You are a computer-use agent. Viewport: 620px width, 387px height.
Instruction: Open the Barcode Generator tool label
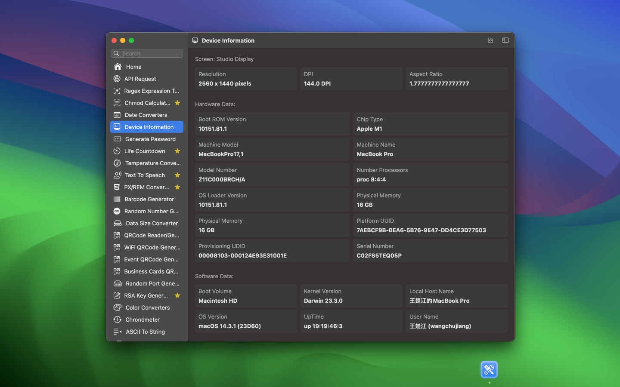[149, 199]
